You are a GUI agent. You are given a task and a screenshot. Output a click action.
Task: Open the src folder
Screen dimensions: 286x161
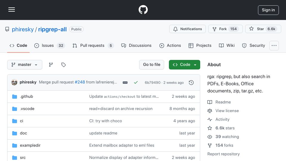pyautogui.click(x=23, y=158)
